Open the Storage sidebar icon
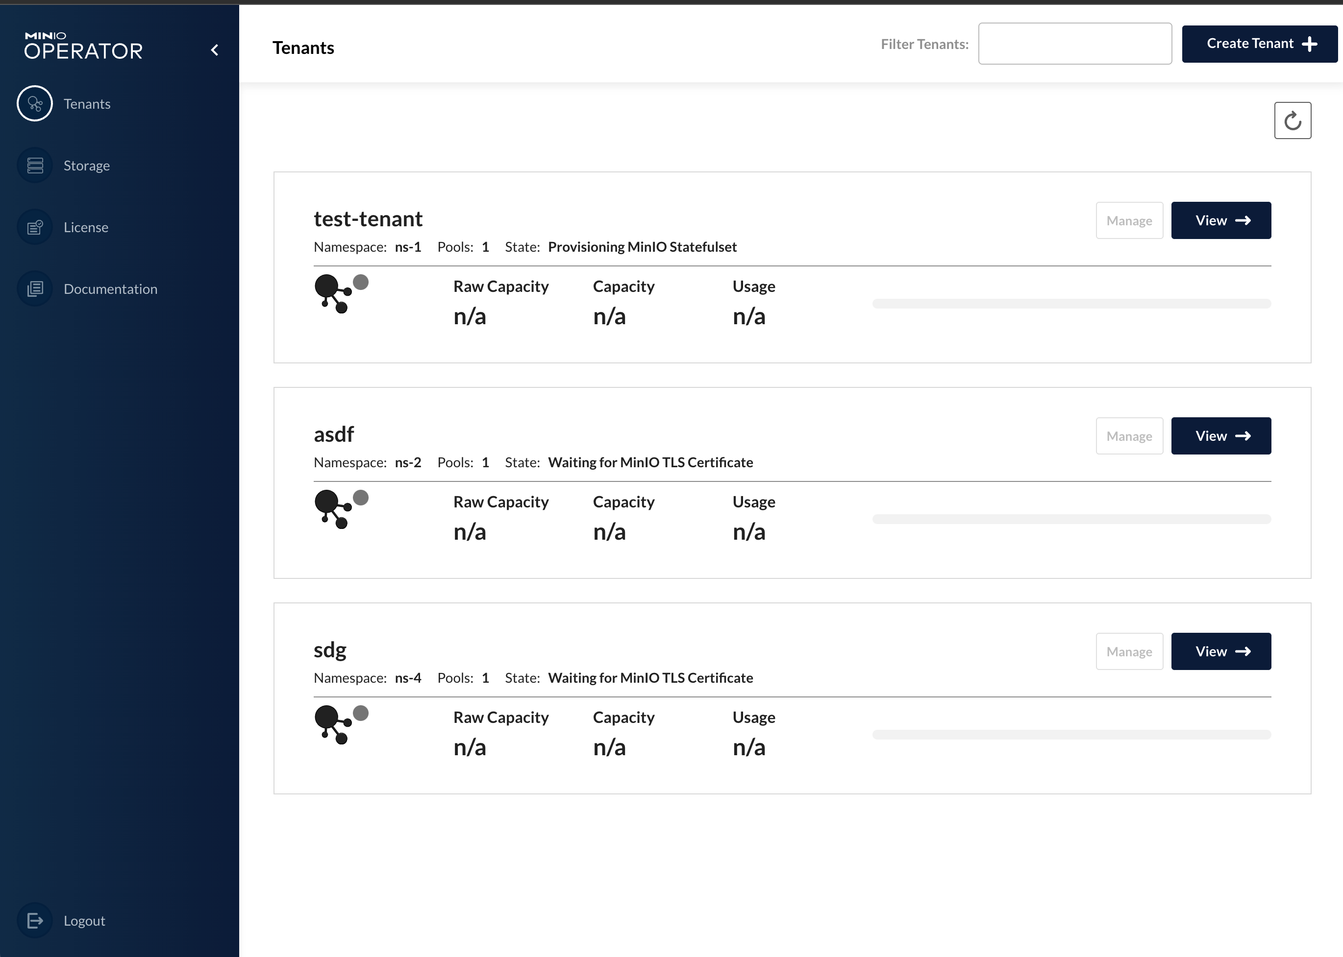1343x957 pixels. (x=35, y=166)
